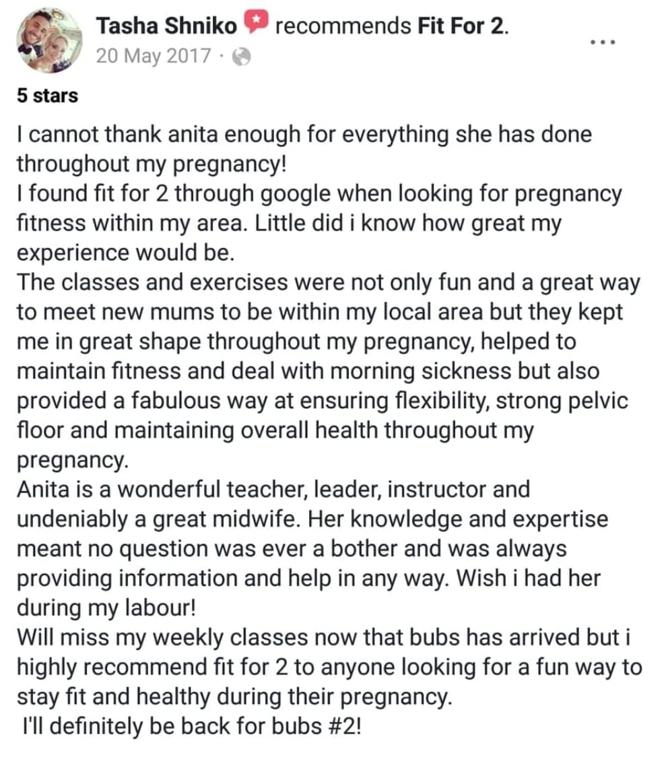The image size is (670, 772).
Task: Click the line 'Will miss my weekly classes'
Action: click(x=323, y=637)
